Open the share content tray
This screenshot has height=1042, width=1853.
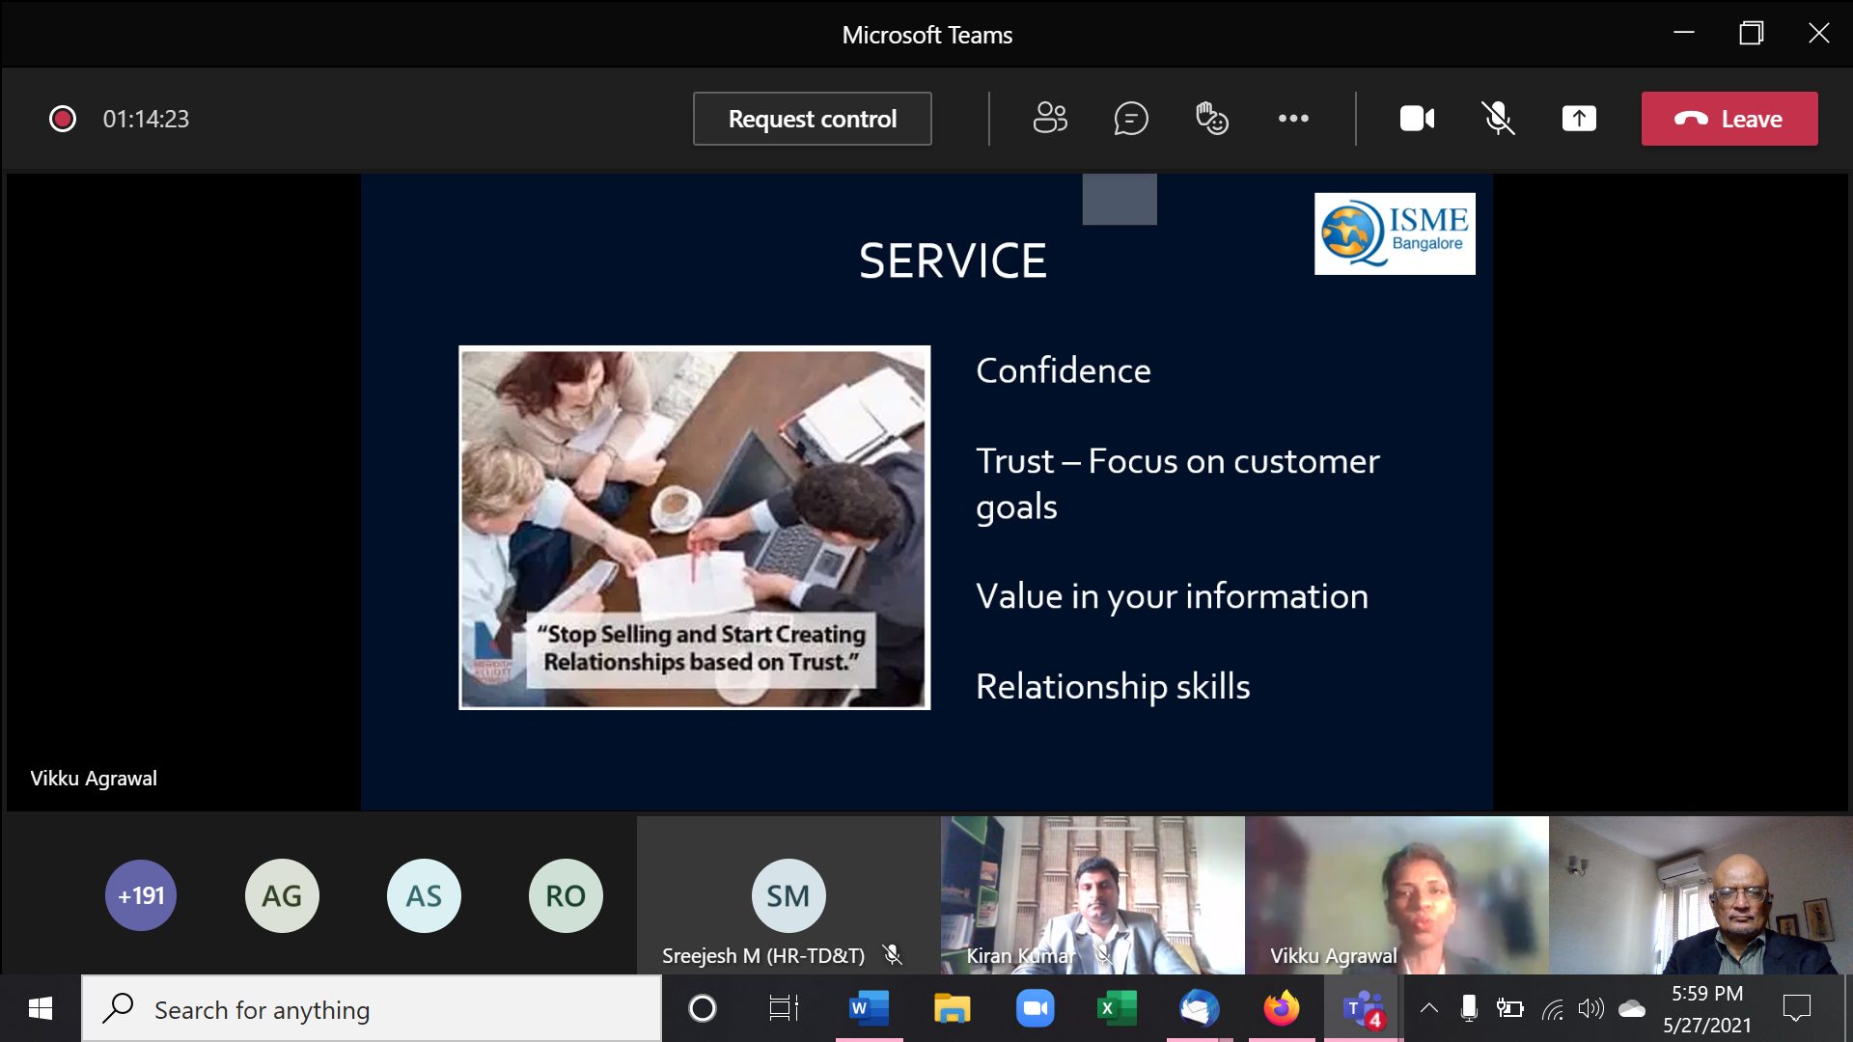(1579, 119)
